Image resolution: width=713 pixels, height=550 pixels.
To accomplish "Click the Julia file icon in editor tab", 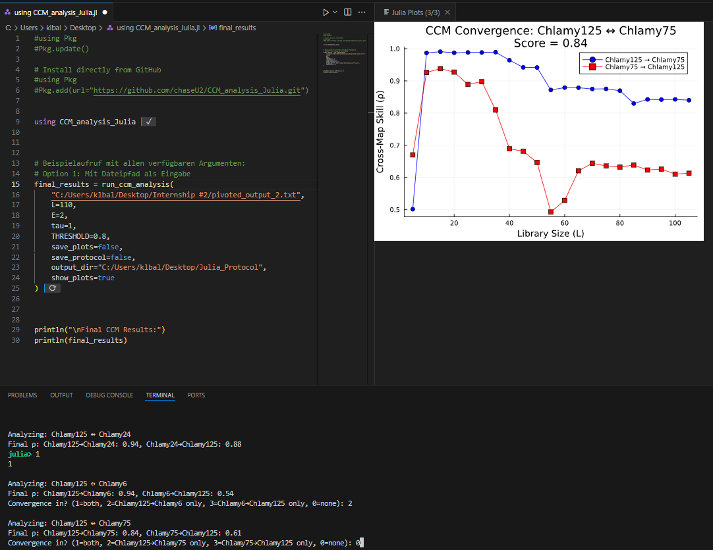I will pyautogui.click(x=7, y=12).
